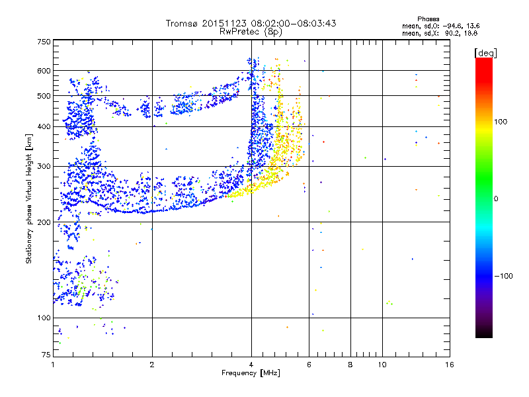This screenshot has width=529, height=397.
Task: Click the x-axis '6' tick label
Action: click(309, 365)
